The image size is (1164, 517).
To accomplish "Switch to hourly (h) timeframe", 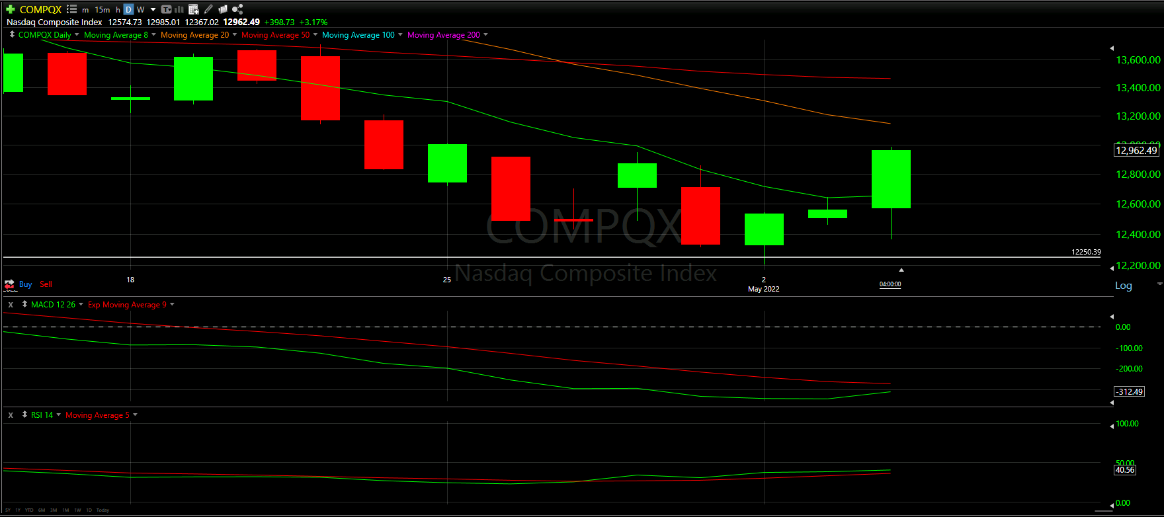I will point(118,10).
